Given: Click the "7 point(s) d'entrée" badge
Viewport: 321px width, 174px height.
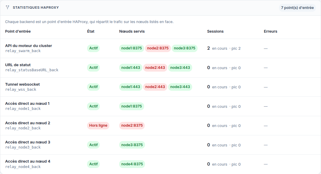Looking at the screenshot, I should click(x=297, y=8).
